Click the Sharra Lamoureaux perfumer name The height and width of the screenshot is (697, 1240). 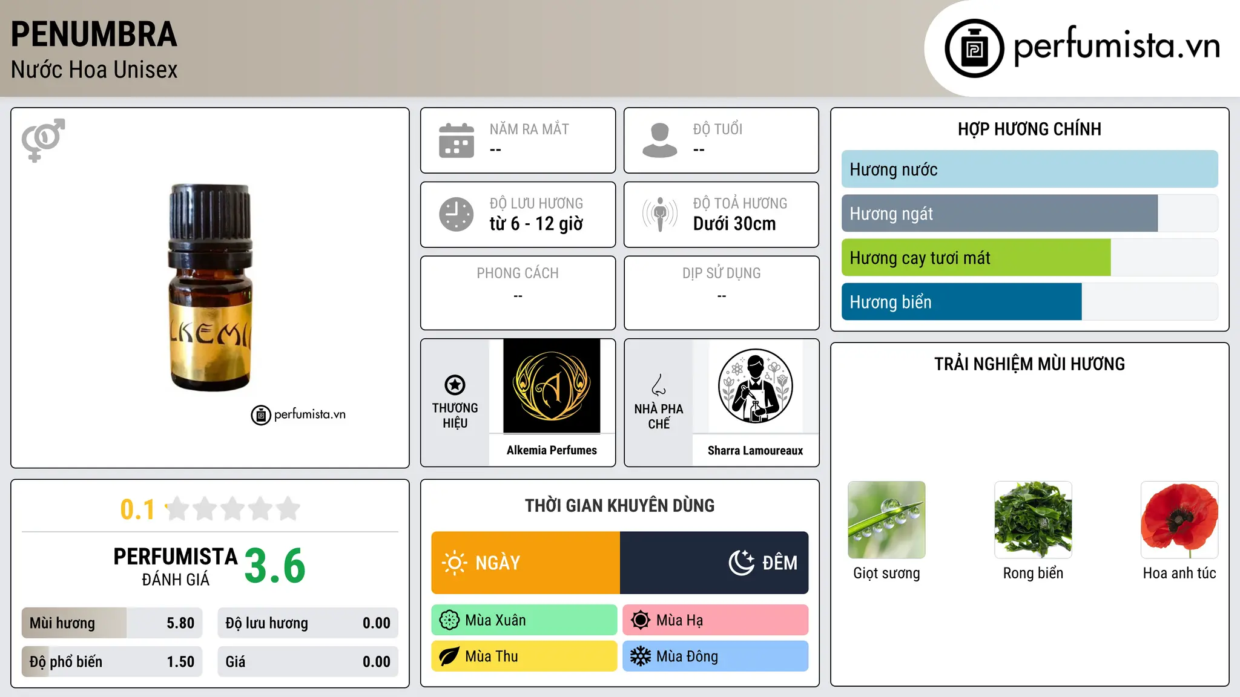click(x=755, y=451)
